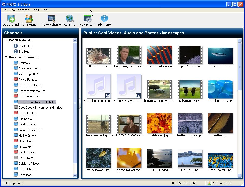Click the thumbnail pane vertical scrollbar thumb
Image resolution: width=245 pixels, height=187 pixels.
(239, 67)
